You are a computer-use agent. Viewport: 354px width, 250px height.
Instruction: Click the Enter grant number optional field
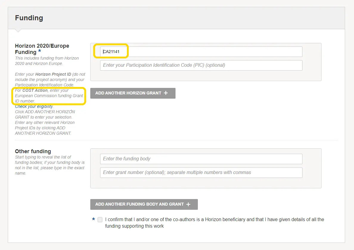click(x=201, y=173)
